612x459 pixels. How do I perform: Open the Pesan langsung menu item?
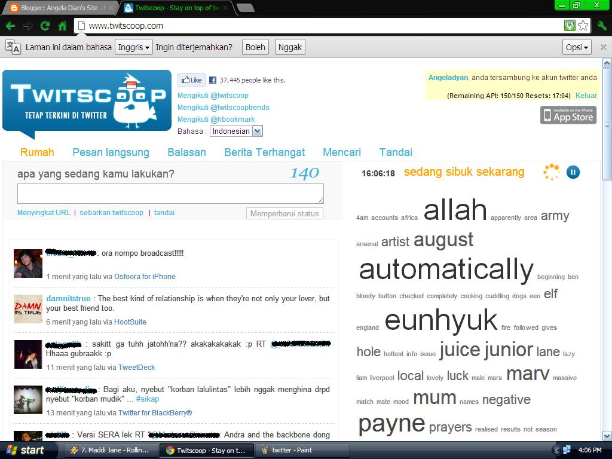coord(111,152)
